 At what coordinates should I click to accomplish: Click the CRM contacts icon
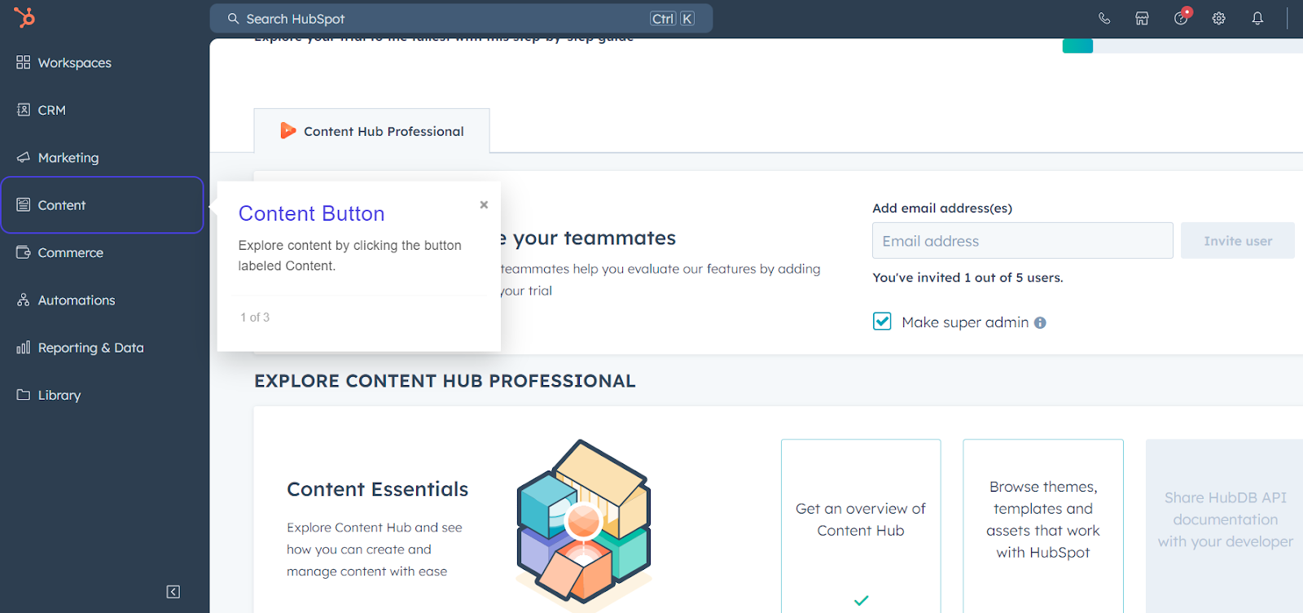(x=23, y=110)
